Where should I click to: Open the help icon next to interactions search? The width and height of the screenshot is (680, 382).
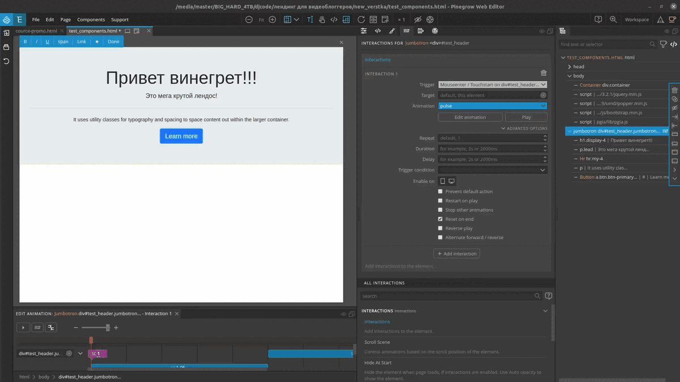(x=549, y=296)
